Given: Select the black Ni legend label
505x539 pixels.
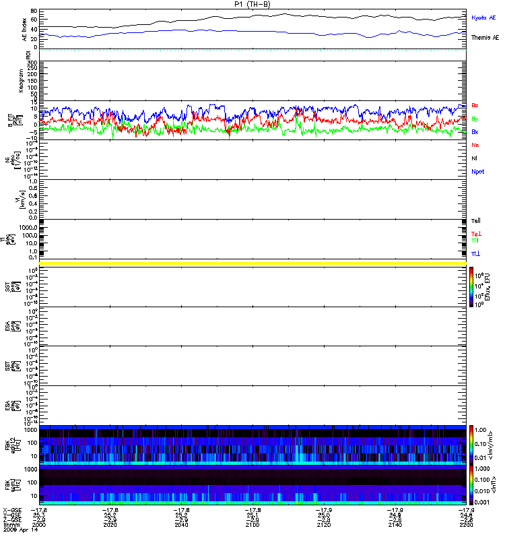Looking at the screenshot, I should [x=474, y=158].
